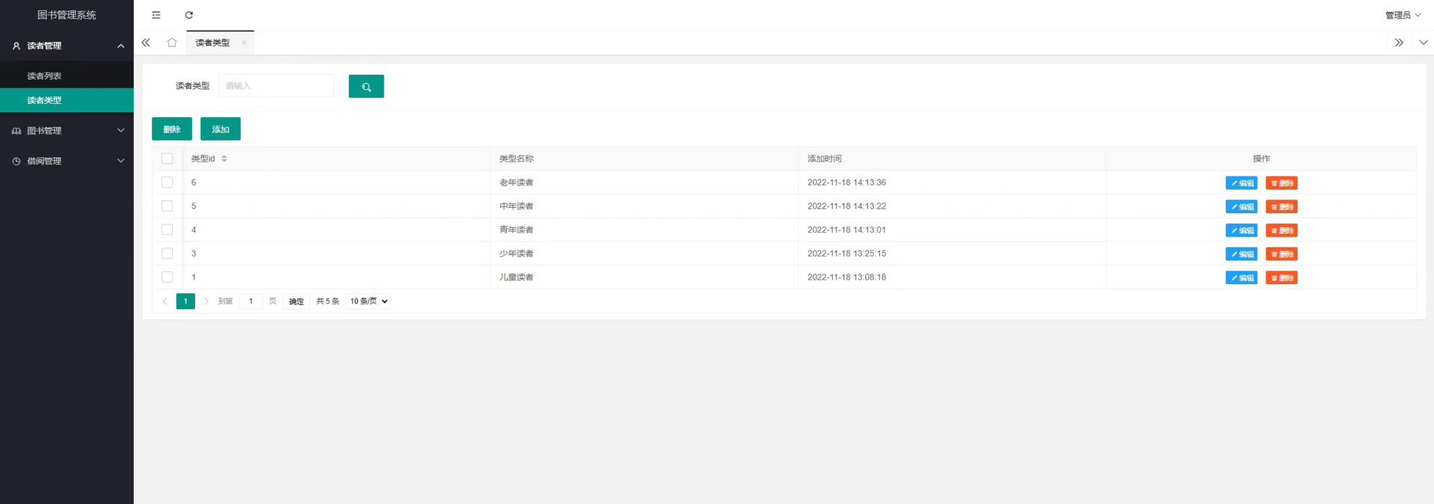Click current page number 1 button
This screenshot has height=504, width=1434.
click(x=185, y=301)
